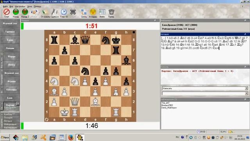The height and width of the screenshot is (141, 250).
Task: Expand the Написать dropdown arrow
Action: 246,88
